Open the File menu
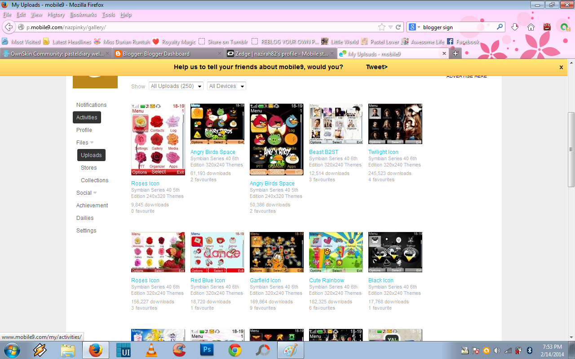575x359 pixels. pos(7,14)
